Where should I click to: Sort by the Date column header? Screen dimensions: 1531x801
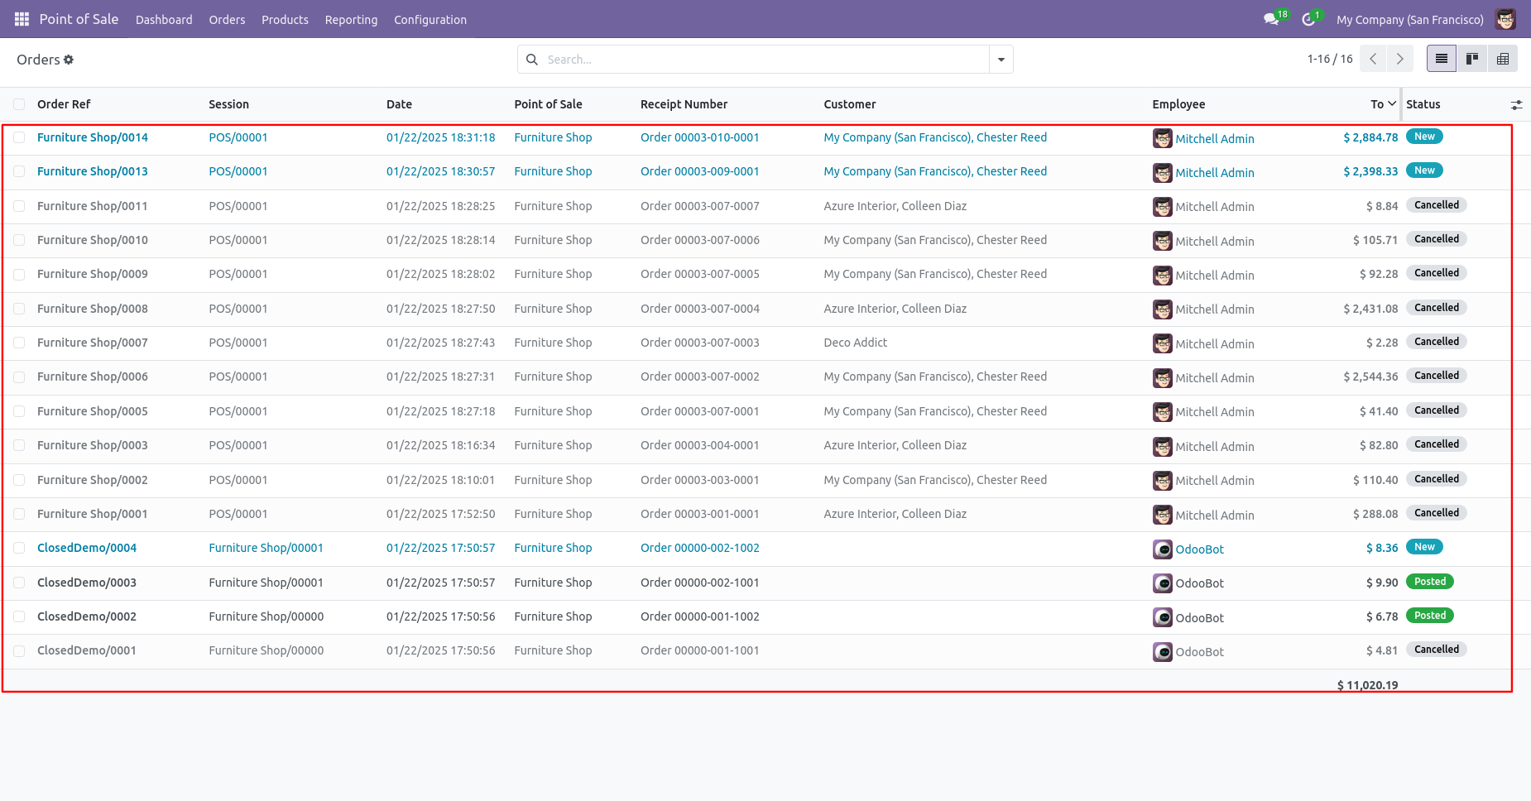pos(399,104)
